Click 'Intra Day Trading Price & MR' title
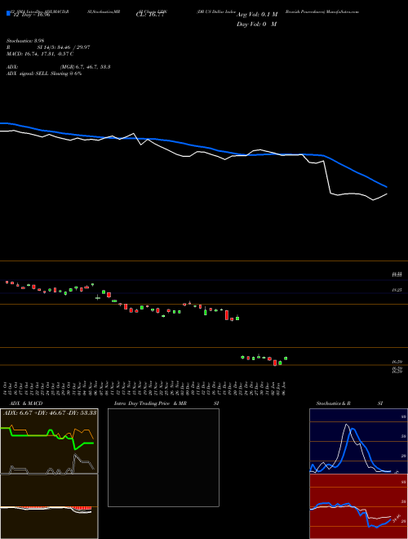Image resolution: width=408 pixels, height=539 pixels. click(x=150, y=403)
